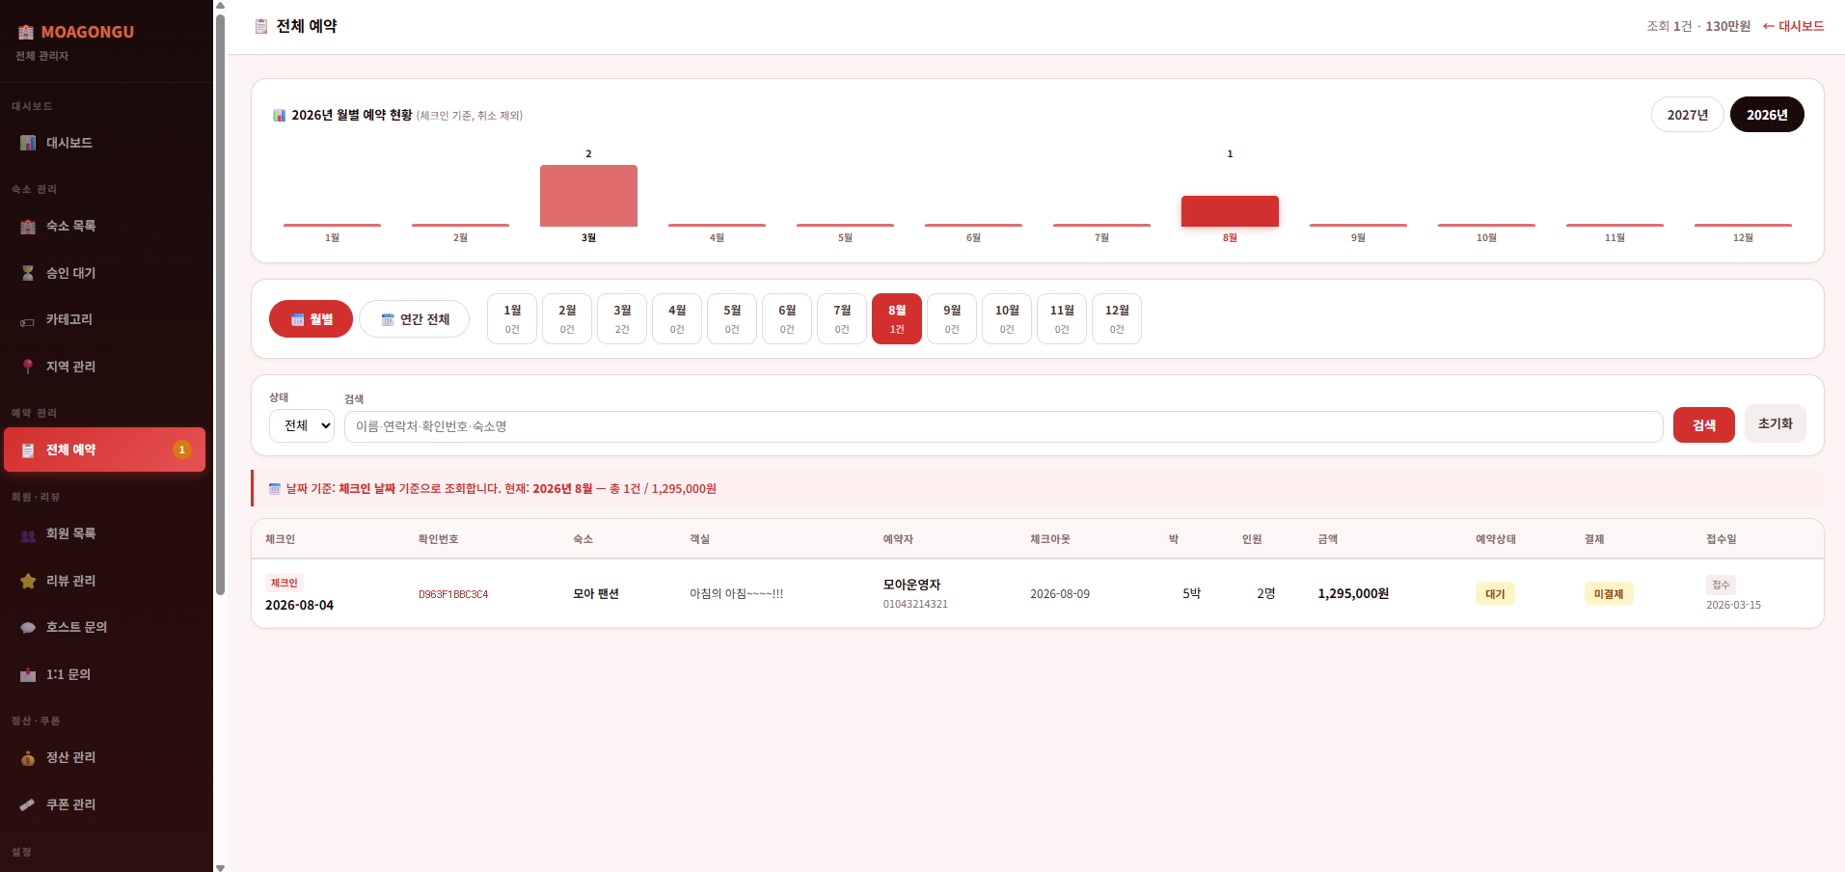Image resolution: width=1845 pixels, height=872 pixels.
Task: Open 회원 목록 in sidebar menu
Action: pyautogui.click(x=70, y=533)
